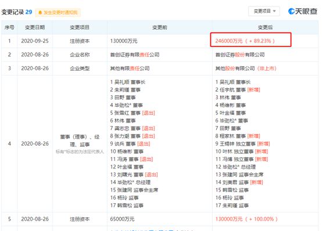Click 其他股份有限公司 (非上市) text
Image resolution: width=322 pixels, height=231 pixels.
click(246, 68)
